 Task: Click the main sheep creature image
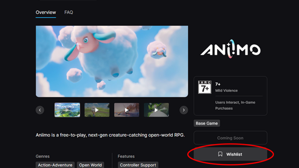(x=112, y=61)
